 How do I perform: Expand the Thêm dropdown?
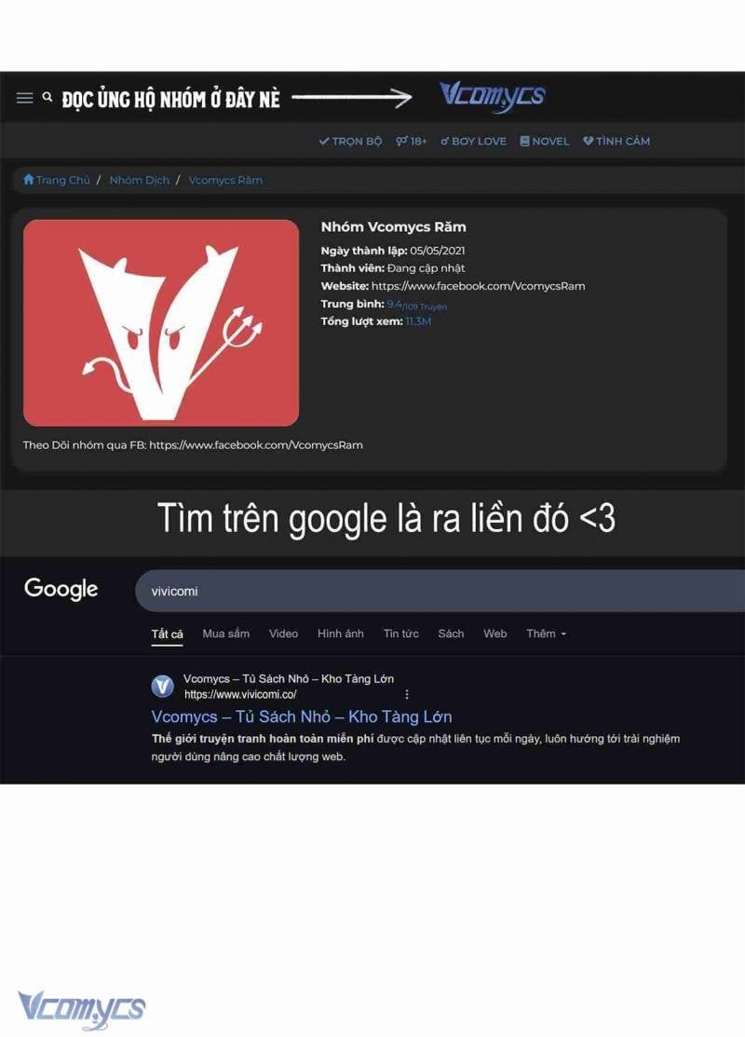pyautogui.click(x=546, y=634)
